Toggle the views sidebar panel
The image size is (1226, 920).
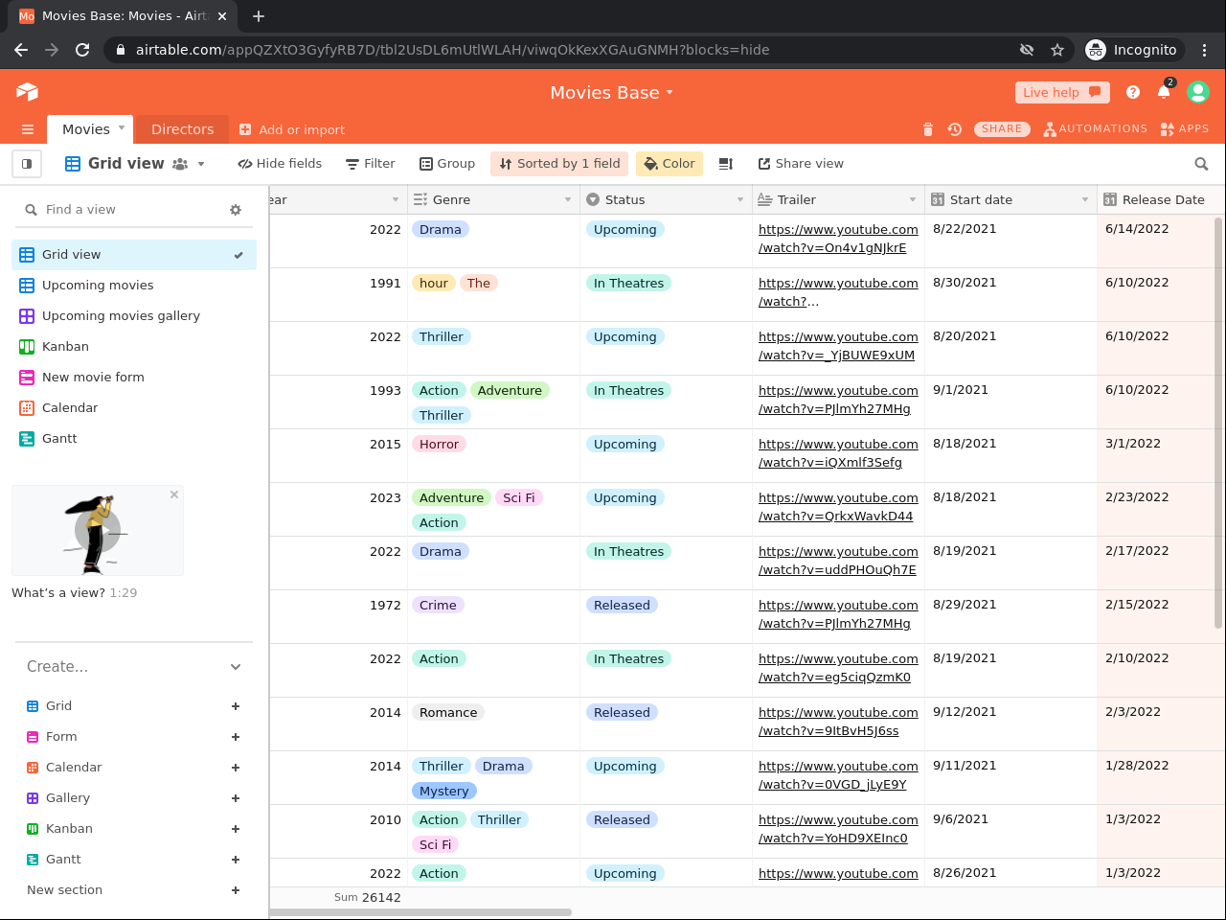click(27, 164)
